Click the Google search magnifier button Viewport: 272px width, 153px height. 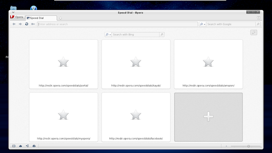point(258,24)
